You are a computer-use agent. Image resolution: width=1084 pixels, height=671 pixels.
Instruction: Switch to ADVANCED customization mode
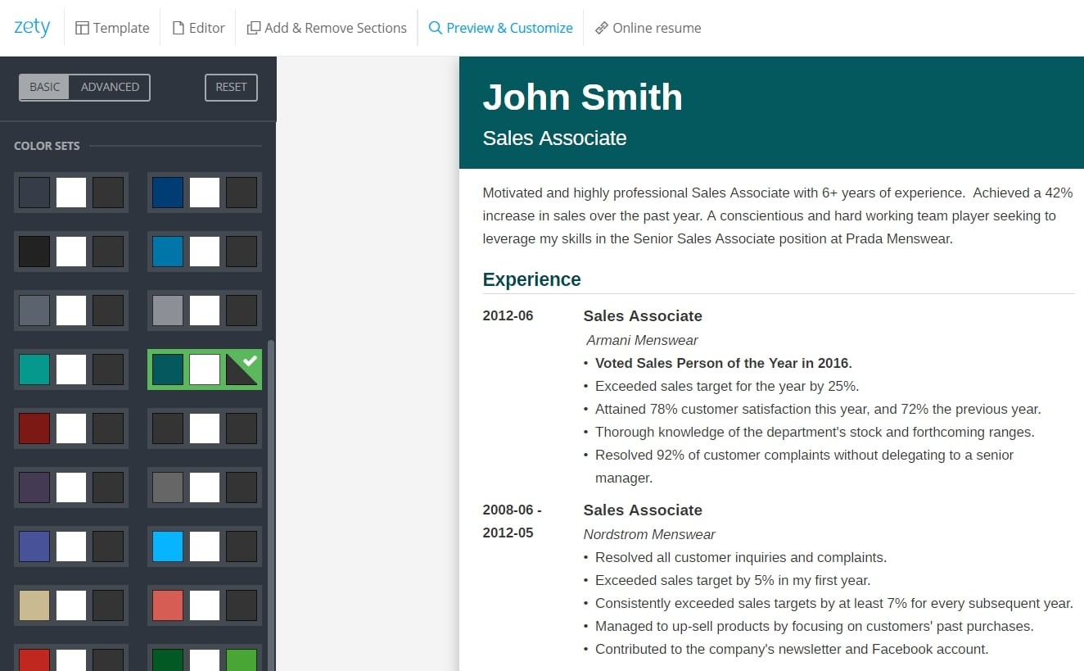110,87
